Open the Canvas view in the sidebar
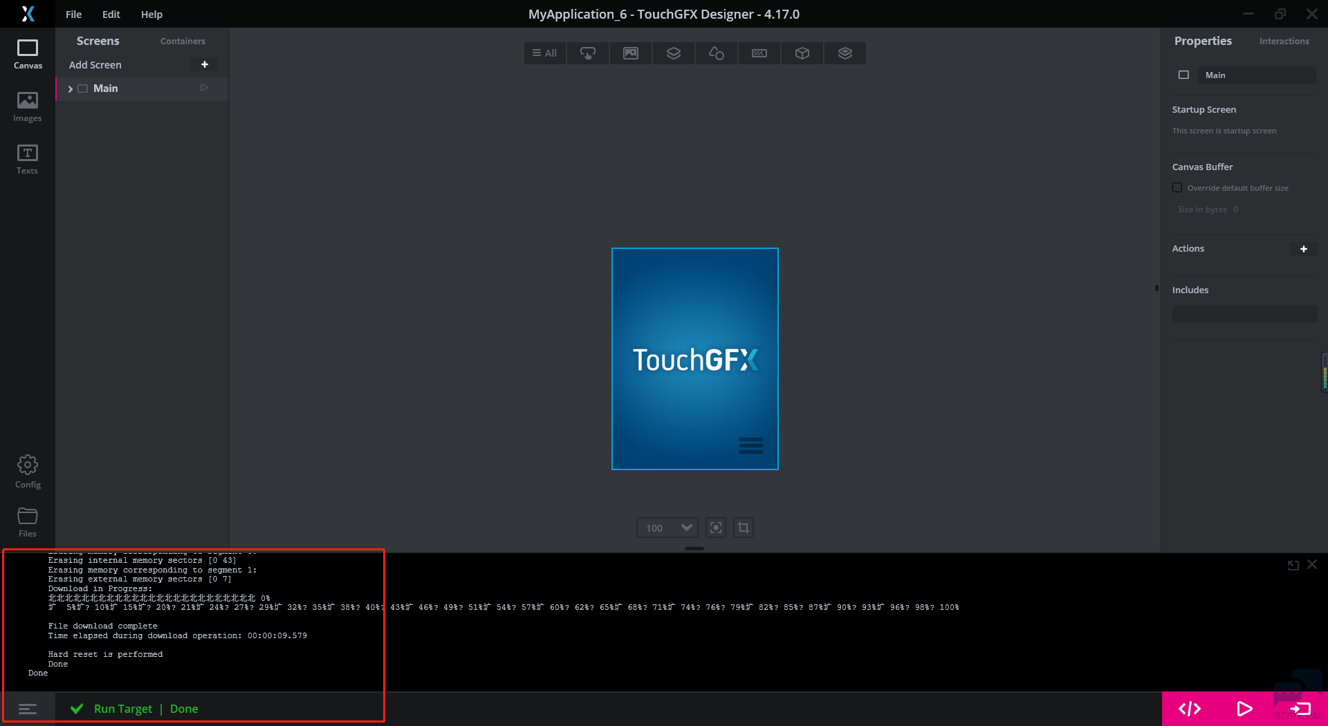The width and height of the screenshot is (1328, 726). coord(28,55)
